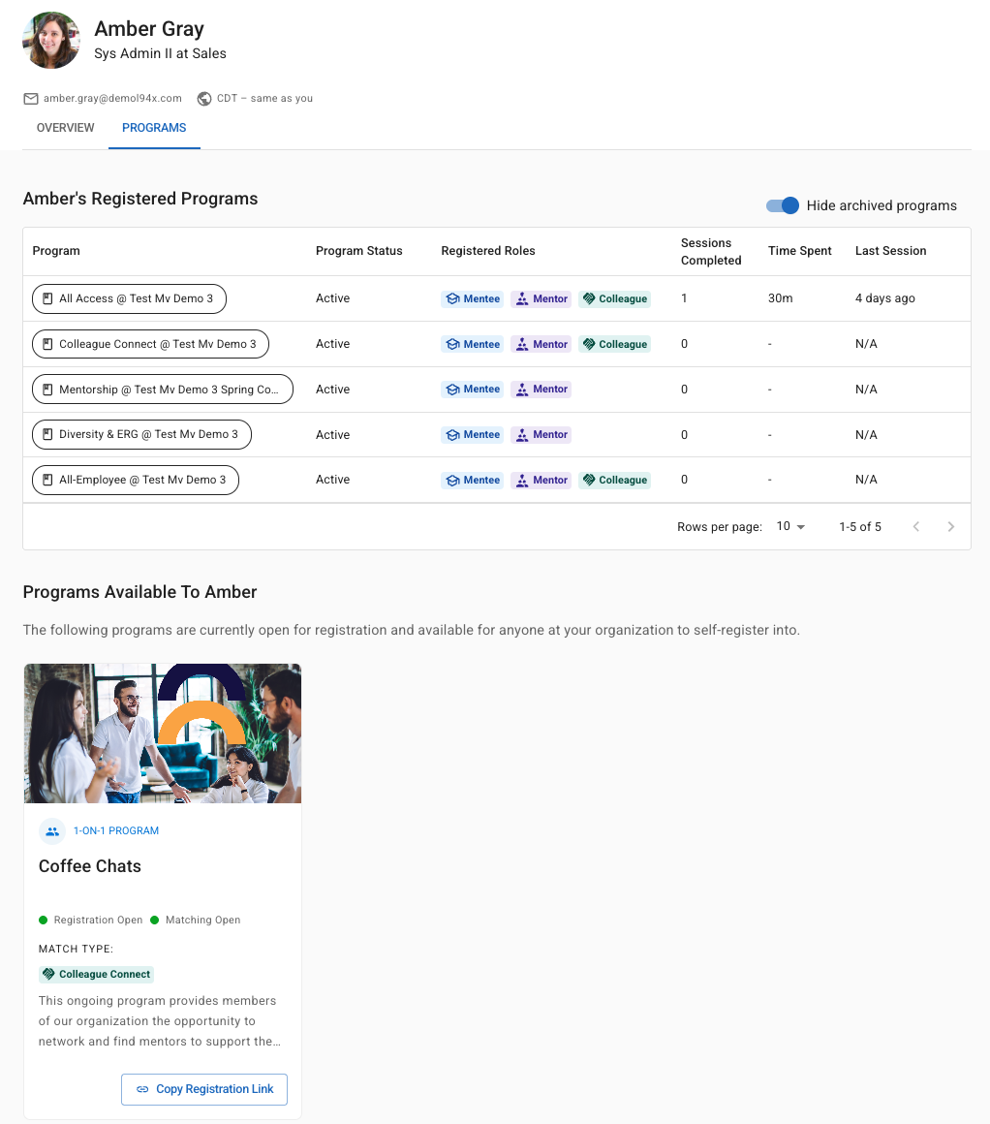Click the Coffee Chats program image
The height and width of the screenshot is (1124, 990).
pos(163,734)
